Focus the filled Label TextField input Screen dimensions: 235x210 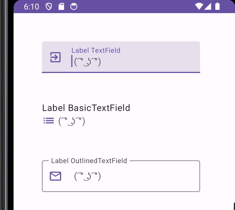click(x=121, y=57)
